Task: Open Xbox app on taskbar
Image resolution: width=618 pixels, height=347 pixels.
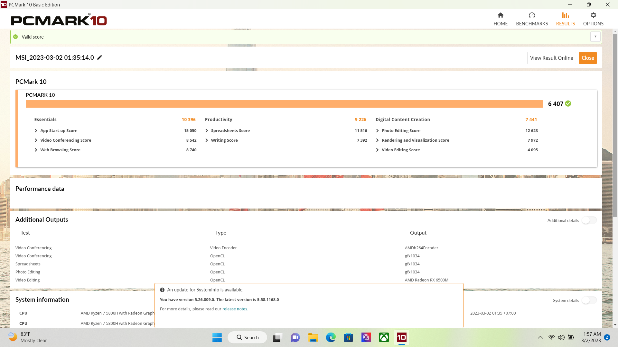Action: 384,337
